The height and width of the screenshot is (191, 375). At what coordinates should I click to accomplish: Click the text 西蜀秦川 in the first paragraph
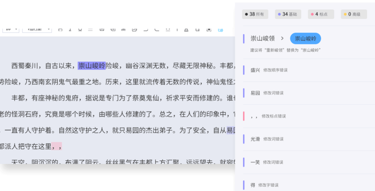pos(25,65)
